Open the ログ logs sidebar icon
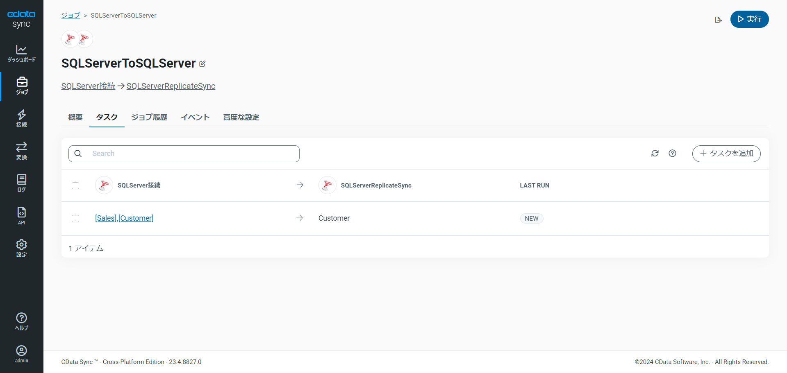Viewport: 787px width, 373px height. pyautogui.click(x=21, y=183)
